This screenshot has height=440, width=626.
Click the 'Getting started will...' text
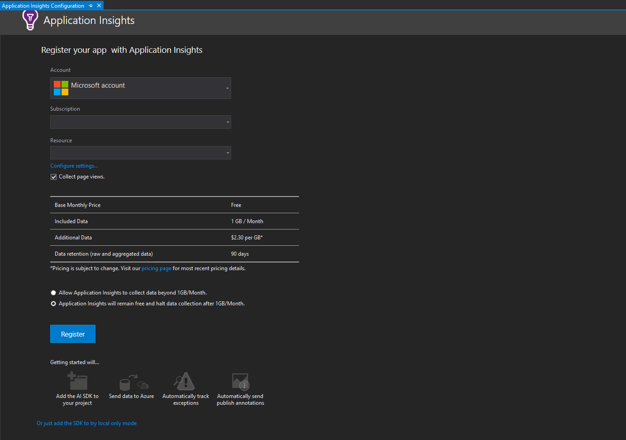tap(75, 362)
